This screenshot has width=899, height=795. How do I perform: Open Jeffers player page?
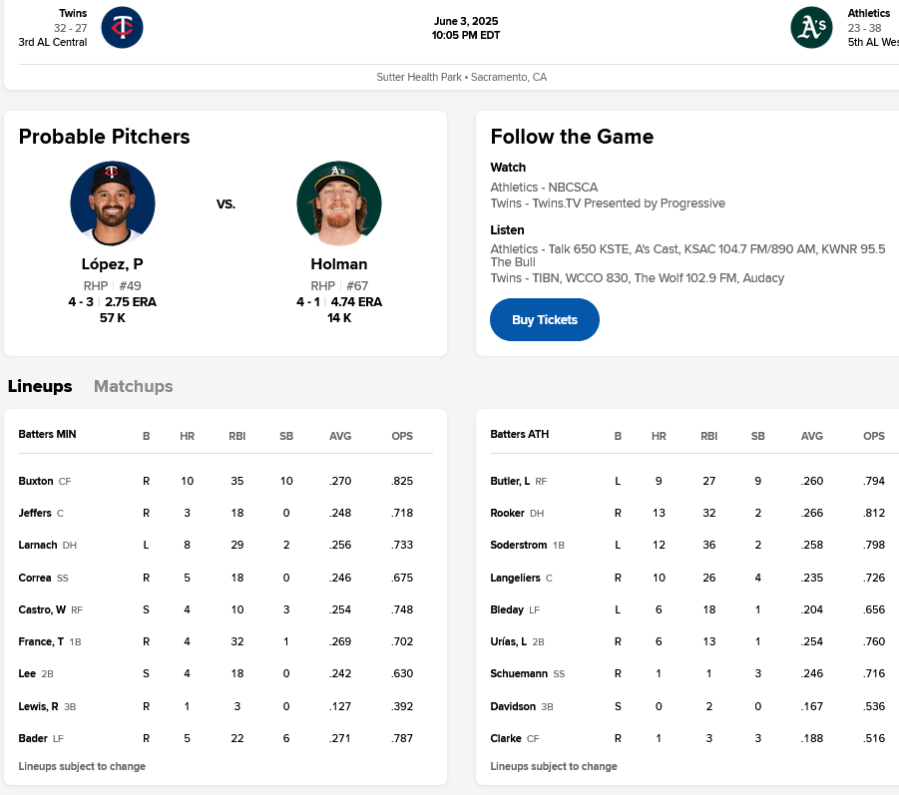tap(35, 513)
